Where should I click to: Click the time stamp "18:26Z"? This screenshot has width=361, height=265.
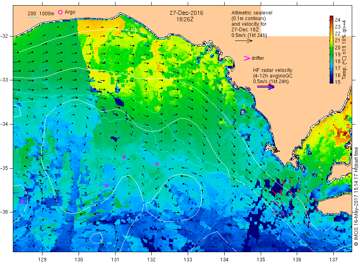tap(185, 19)
